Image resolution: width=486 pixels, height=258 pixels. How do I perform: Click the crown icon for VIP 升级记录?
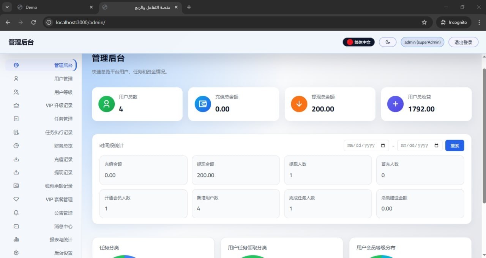[16, 106]
